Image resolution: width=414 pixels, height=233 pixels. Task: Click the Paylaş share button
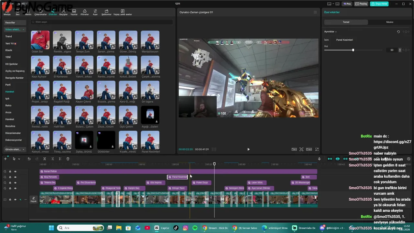coord(361,4)
